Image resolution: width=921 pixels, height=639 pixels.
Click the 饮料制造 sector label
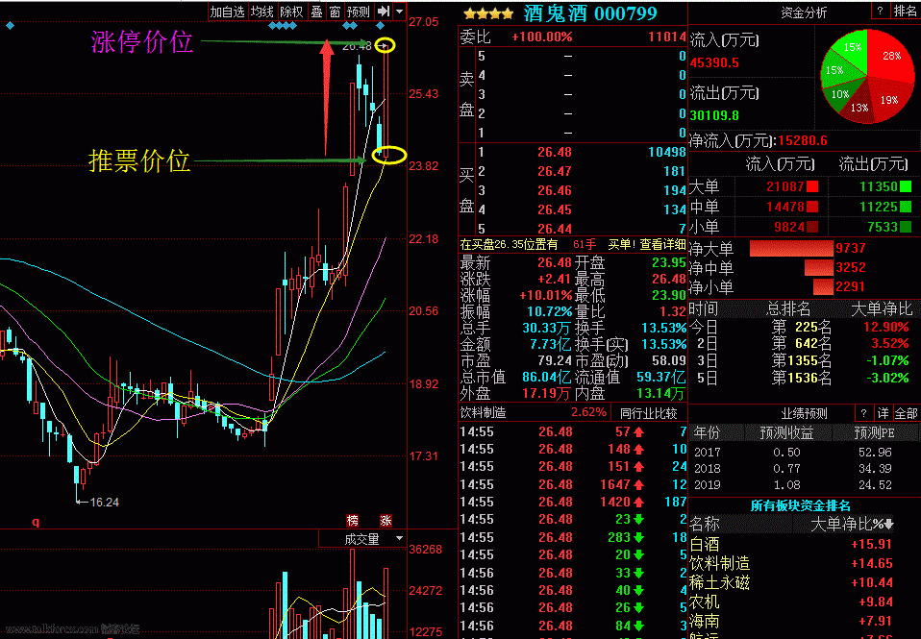[x=483, y=413]
